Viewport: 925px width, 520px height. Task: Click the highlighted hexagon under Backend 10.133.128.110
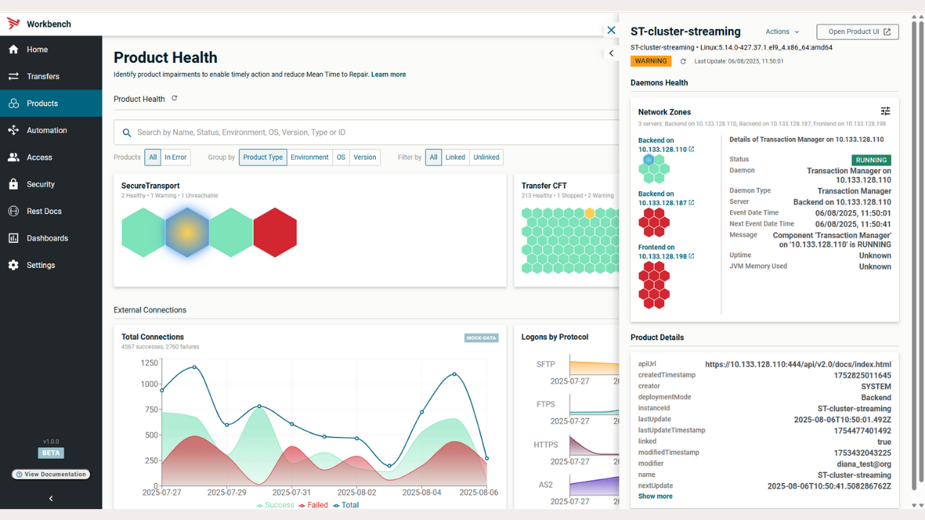pos(649,160)
